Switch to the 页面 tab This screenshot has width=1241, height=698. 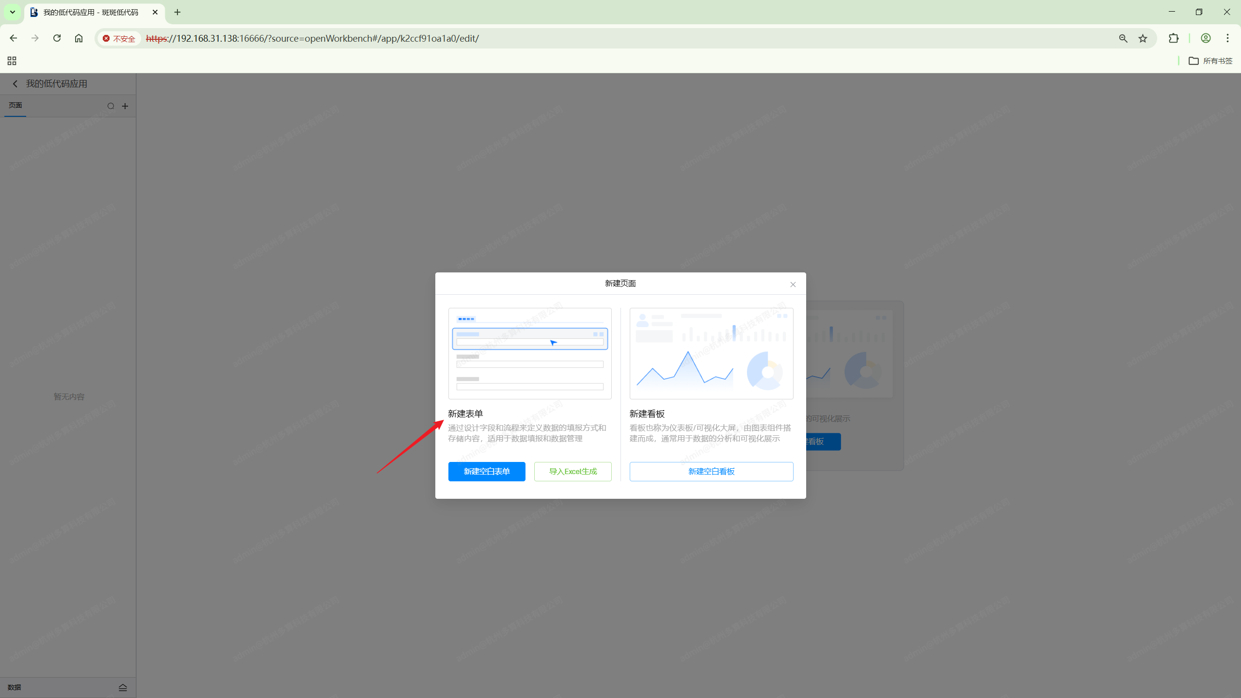point(16,105)
